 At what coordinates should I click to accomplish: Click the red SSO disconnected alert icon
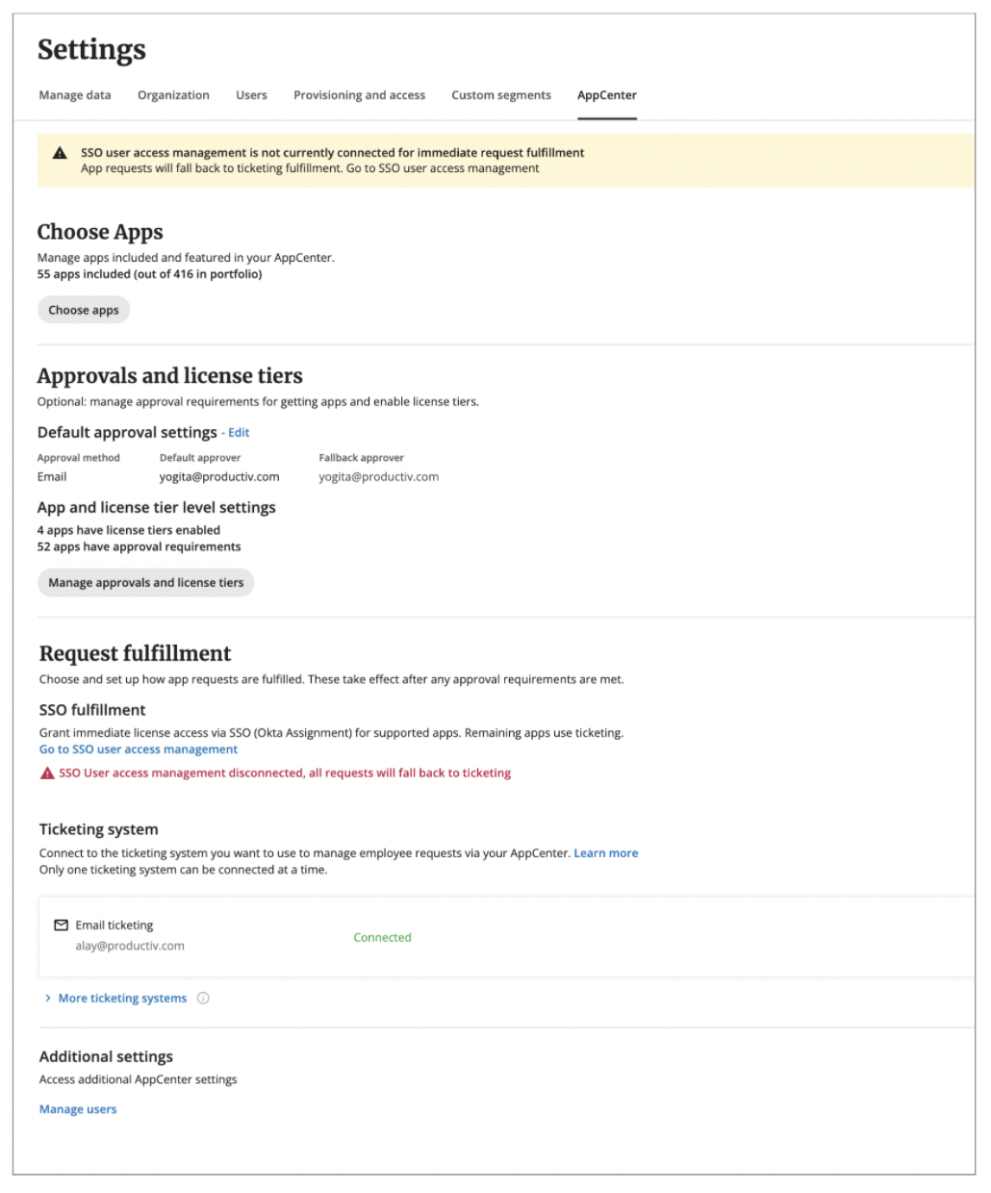coord(47,773)
